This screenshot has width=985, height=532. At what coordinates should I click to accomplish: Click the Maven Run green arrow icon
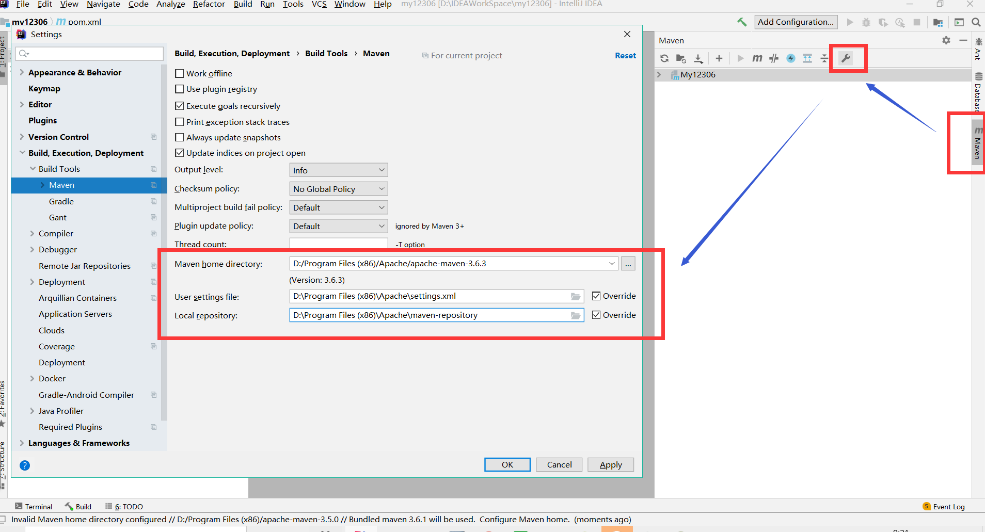point(740,58)
